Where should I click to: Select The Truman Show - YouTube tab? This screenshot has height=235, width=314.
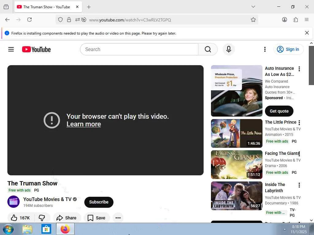point(48,7)
